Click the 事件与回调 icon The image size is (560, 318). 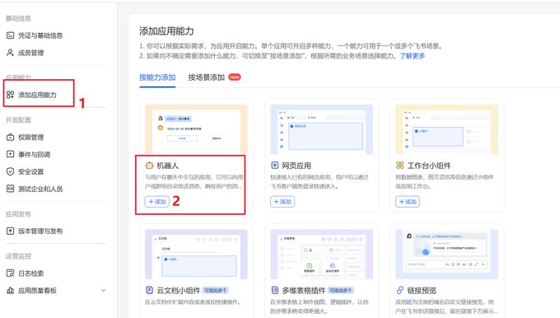tap(11, 154)
